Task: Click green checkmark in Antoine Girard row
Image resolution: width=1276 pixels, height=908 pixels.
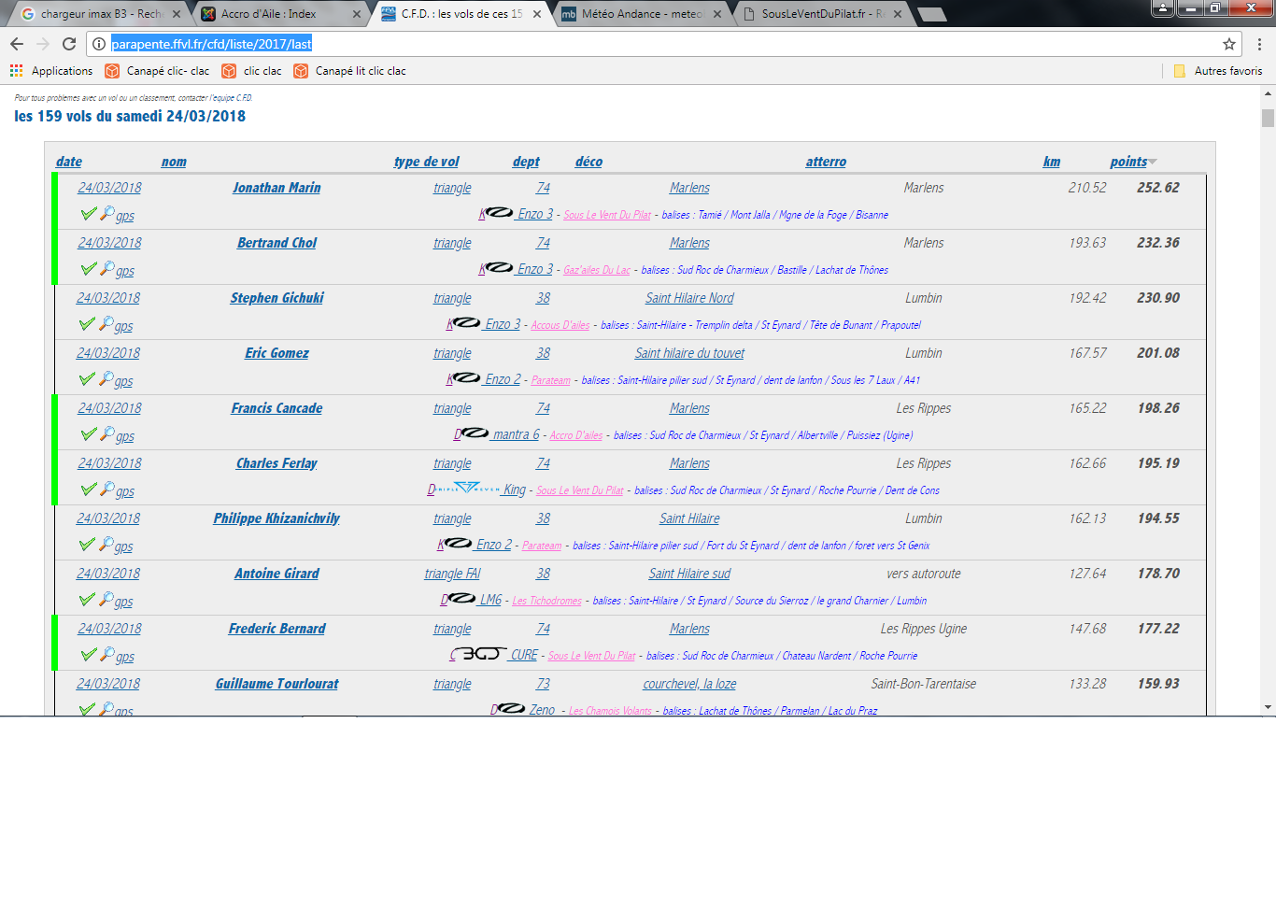Action: (87, 600)
